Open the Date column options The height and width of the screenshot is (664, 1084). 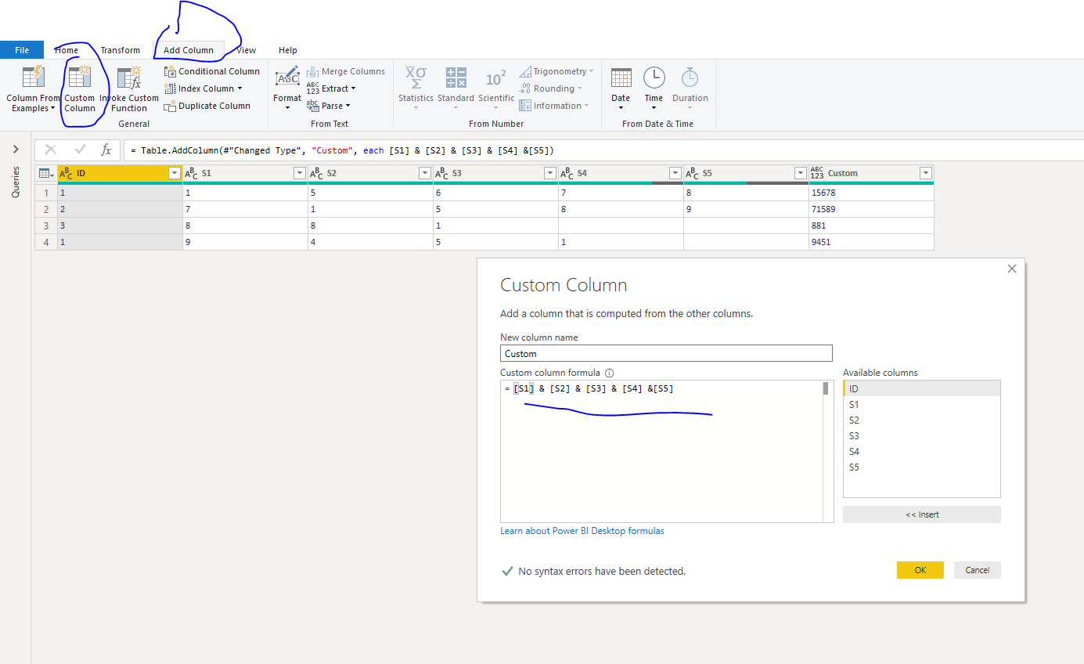pyautogui.click(x=621, y=88)
